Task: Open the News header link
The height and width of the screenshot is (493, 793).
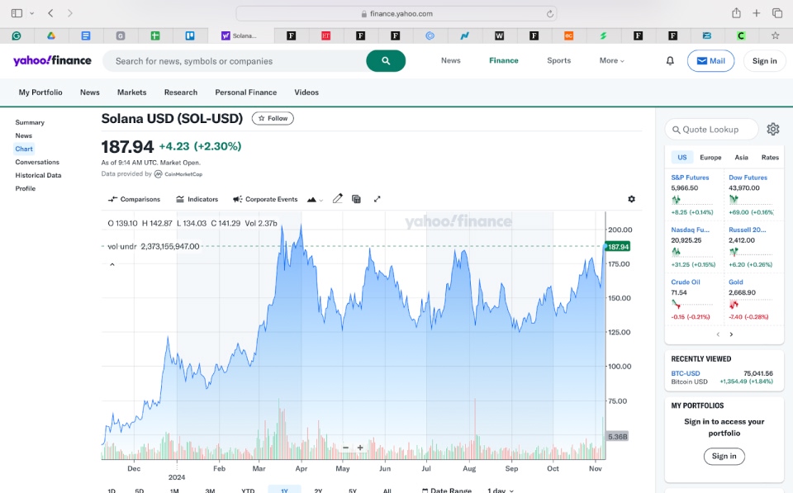Action: [451, 60]
